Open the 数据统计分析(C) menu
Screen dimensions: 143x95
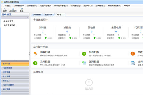(115, 6)
